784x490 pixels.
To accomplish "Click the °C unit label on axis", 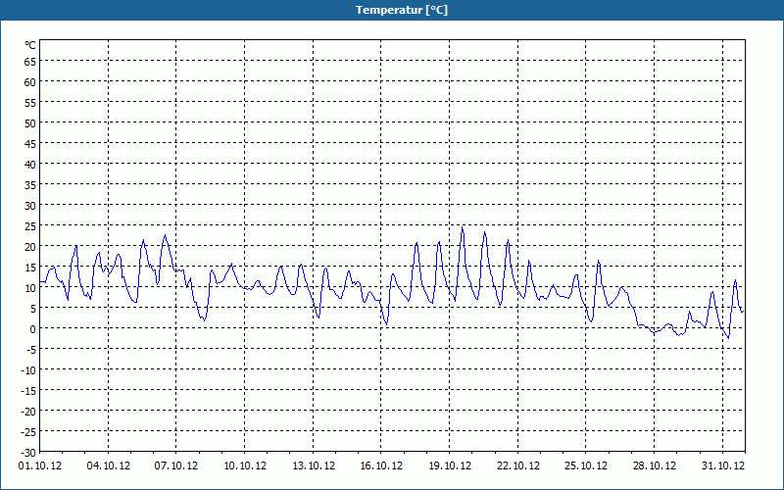I will [x=30, y=45].
